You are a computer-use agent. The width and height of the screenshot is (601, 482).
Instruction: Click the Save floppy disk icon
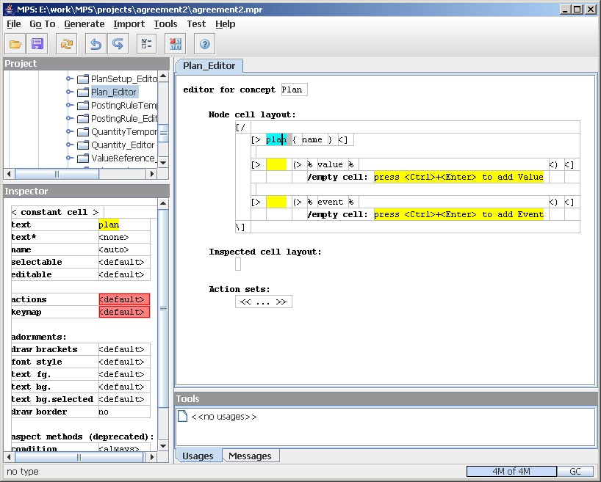pos(37,44)
